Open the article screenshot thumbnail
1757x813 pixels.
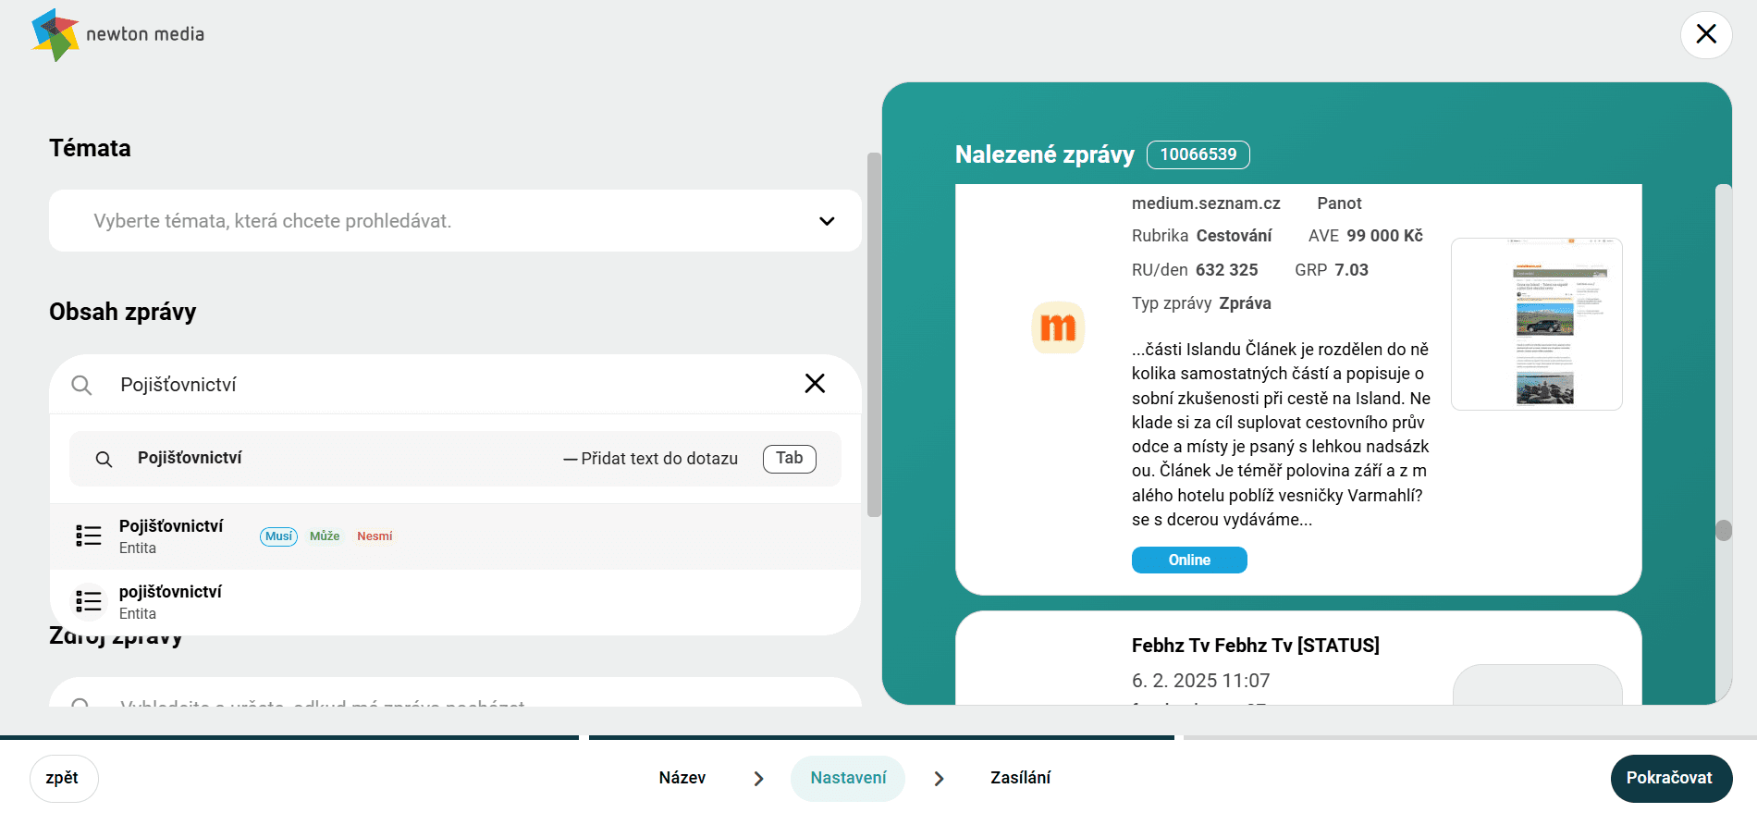(1537, 324)
